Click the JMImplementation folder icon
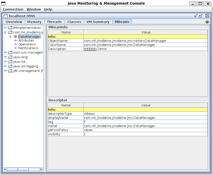This screenshot has width=213, height=175. coord(10,28)
